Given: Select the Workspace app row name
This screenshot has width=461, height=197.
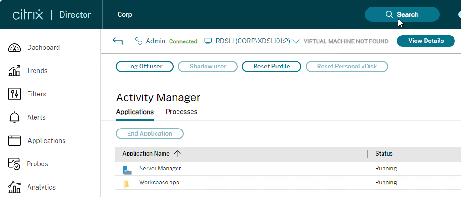Looking at the screenshot, I should (x=159, y=183).
